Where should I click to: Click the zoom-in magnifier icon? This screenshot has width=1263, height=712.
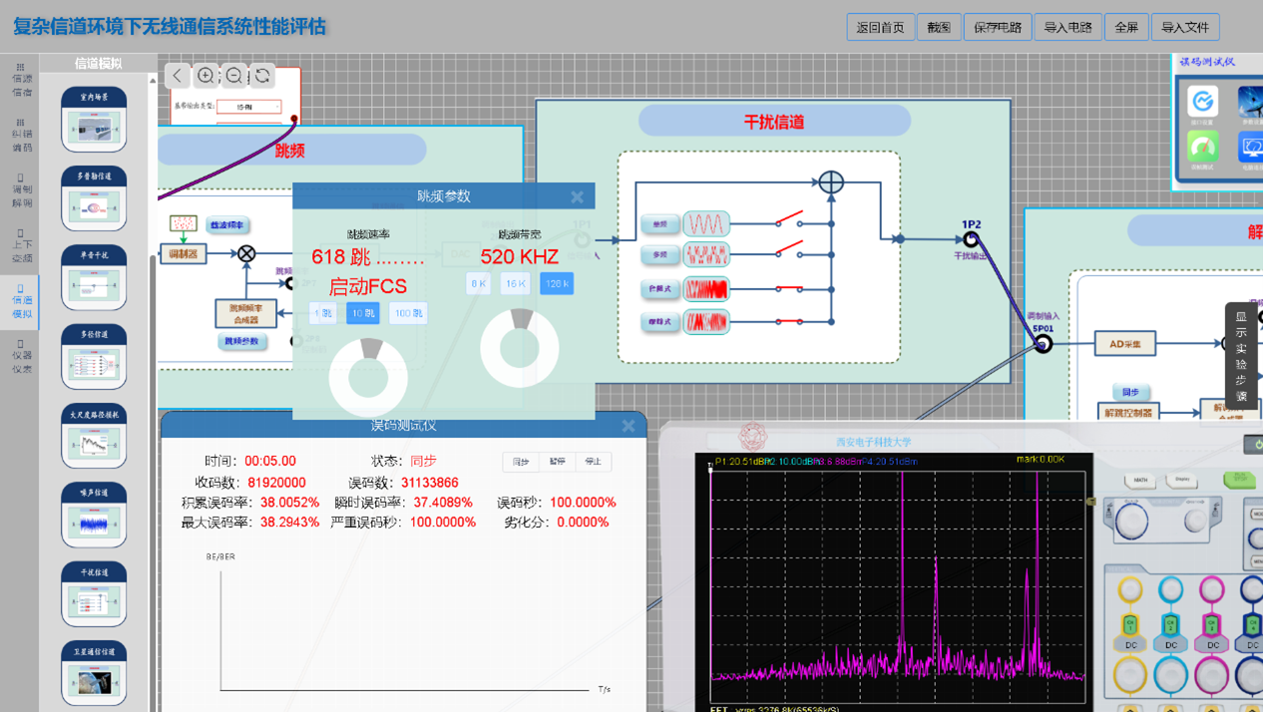[206, 76]
